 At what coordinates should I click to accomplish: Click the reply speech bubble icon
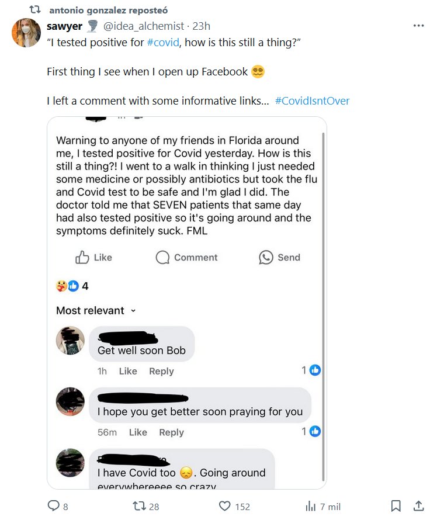pos(54,506)
